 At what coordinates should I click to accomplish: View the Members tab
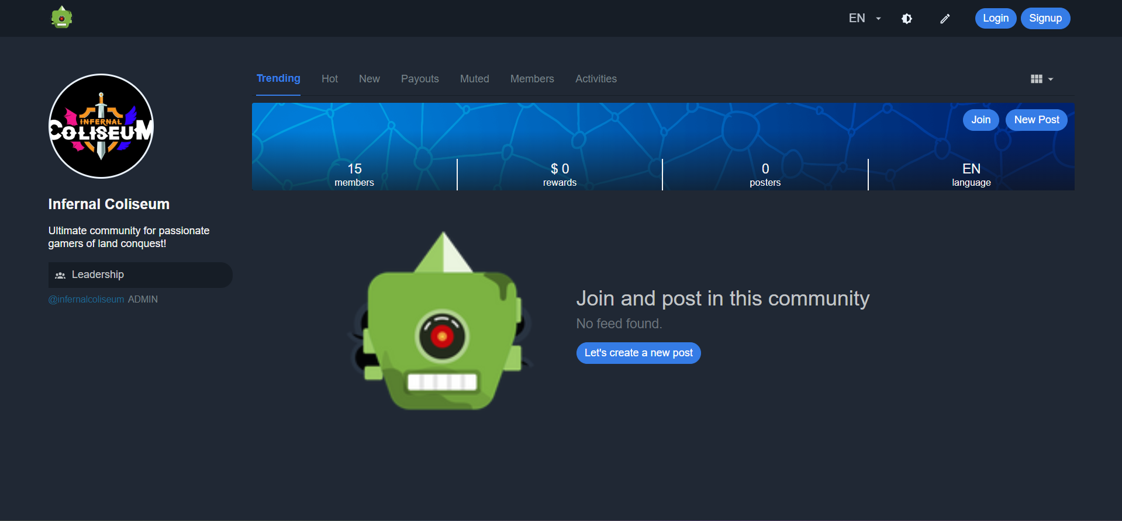[x=532, y=79]
